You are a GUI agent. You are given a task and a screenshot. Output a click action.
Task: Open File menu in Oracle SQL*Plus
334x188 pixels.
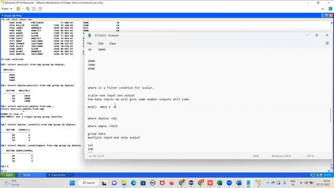[x=3, y=19]
